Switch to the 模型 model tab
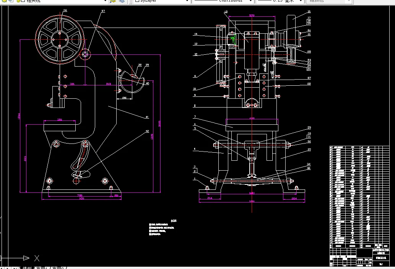The height and width of the screenshot is (269, 395). tap(27, 268)
